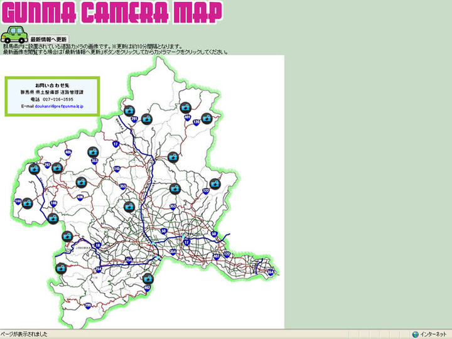This screenshot has width=452, height=339.
Task: Open camera icon northwest of route 18 shield
Action: pos(67,237)
